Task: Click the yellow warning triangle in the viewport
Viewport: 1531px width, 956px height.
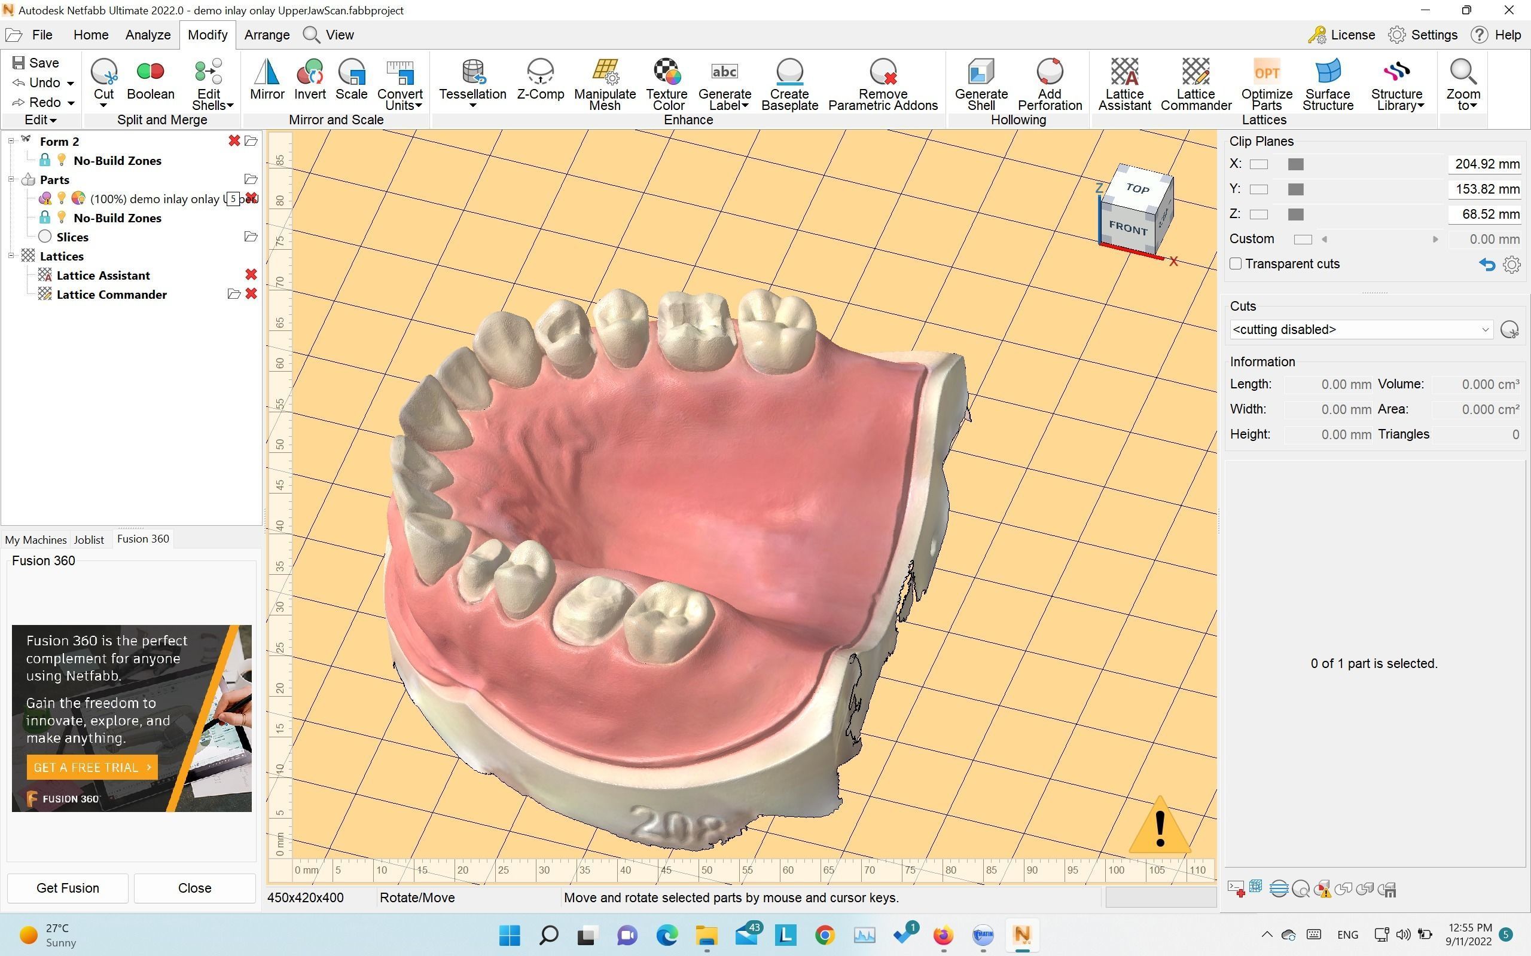Action: 1160,825
